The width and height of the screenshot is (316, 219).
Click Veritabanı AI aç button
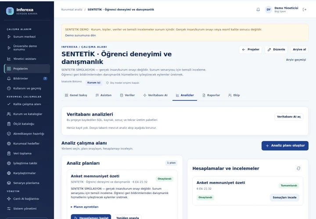coord(289,117)
